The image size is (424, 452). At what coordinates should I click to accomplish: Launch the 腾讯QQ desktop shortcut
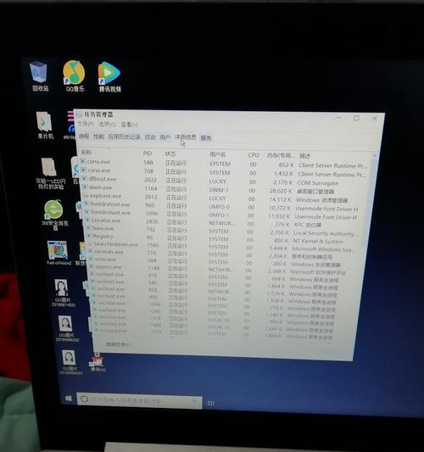98,363
